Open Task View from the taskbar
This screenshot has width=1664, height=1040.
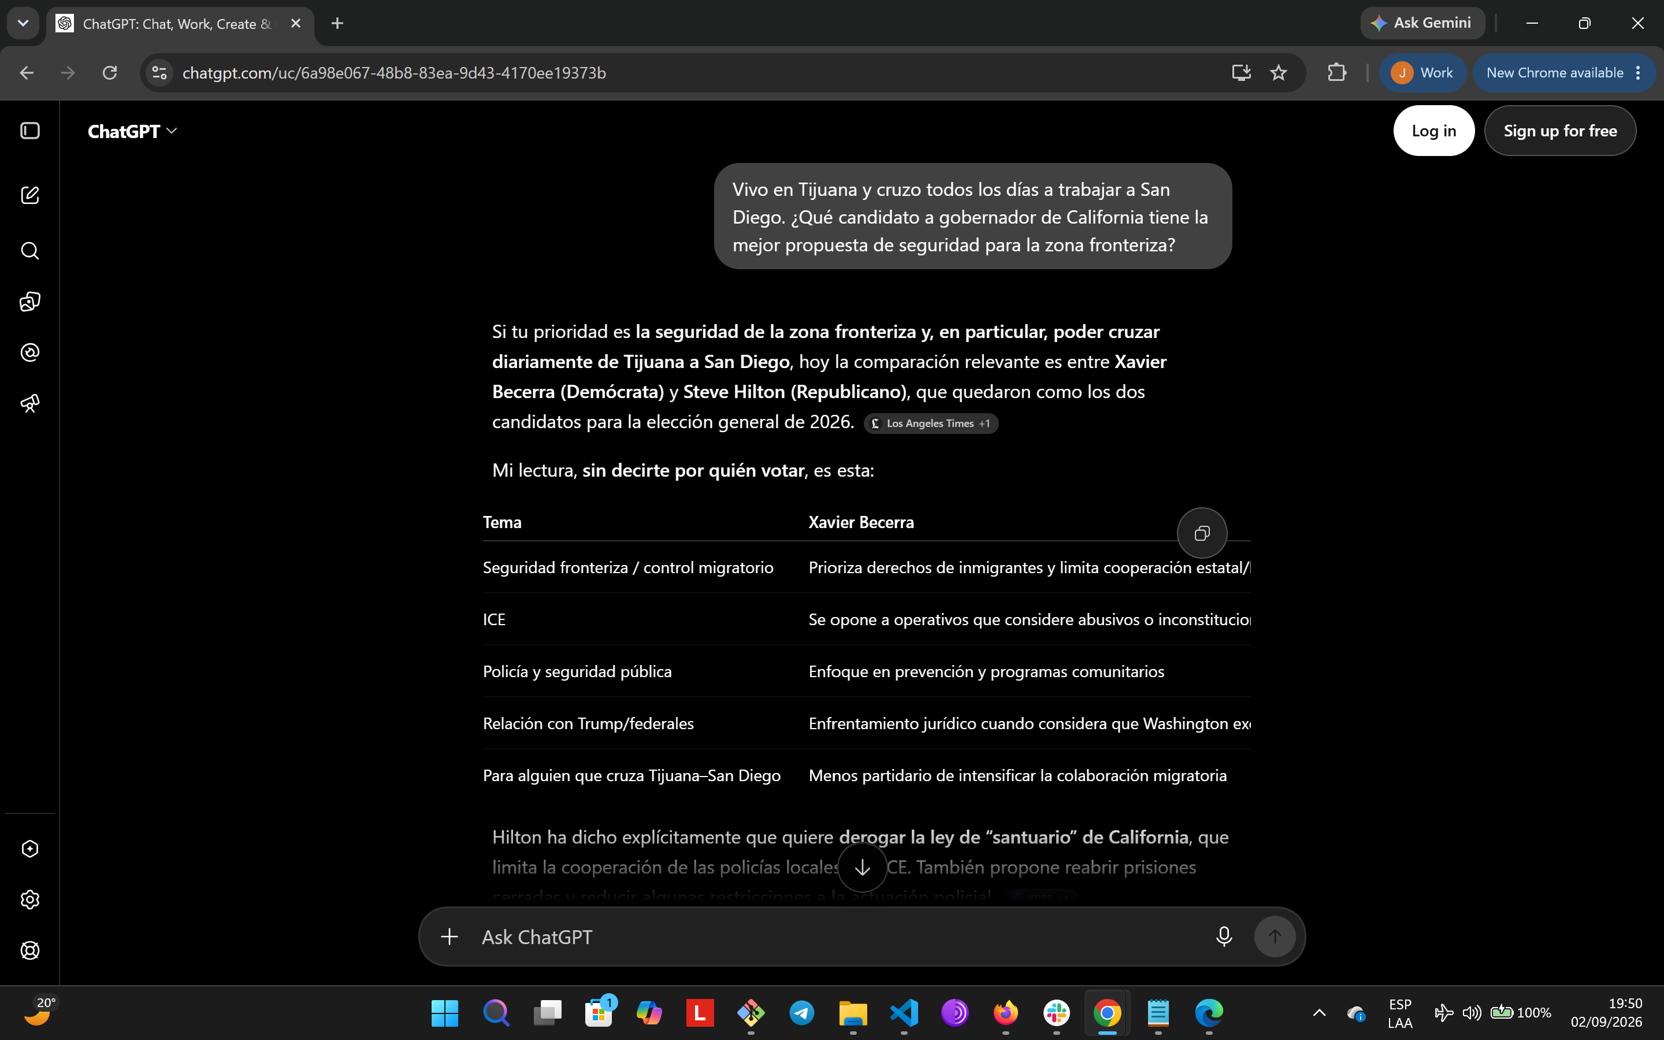pyautogui.click(x=547, y=1012)
